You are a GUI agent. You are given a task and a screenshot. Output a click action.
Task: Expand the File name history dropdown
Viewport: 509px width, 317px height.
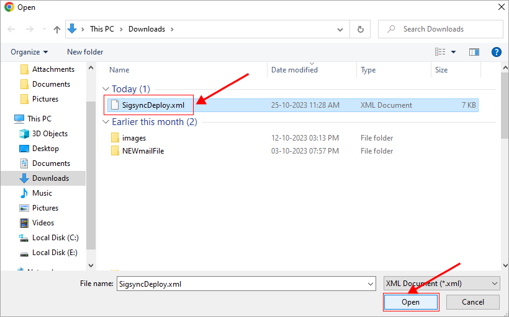pos(371,284)
